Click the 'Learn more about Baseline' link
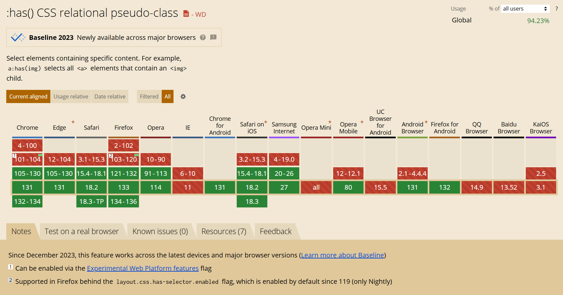The width and height of the screenshot is (563, 295). point(342,255)
